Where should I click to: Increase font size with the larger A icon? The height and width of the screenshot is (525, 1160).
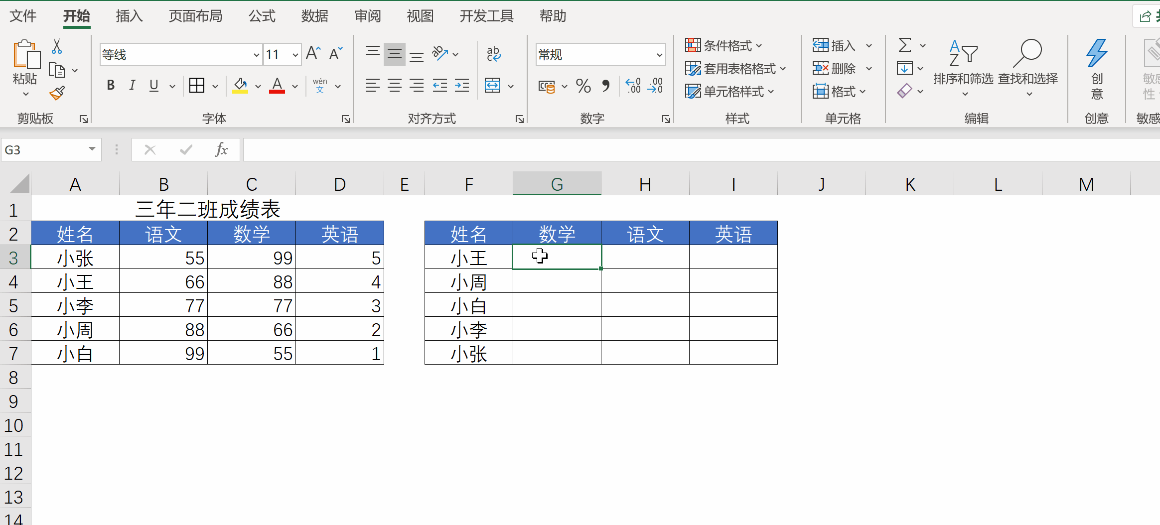[x=313, y=53]
